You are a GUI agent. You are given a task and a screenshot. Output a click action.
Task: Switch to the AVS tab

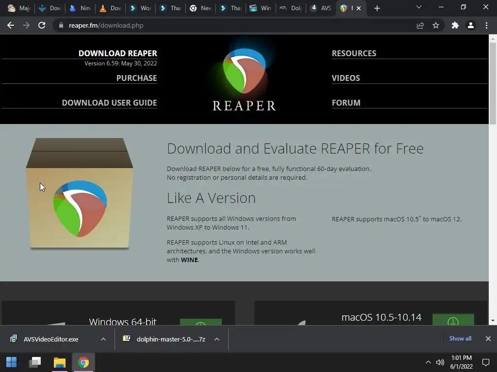coord(321,8)
